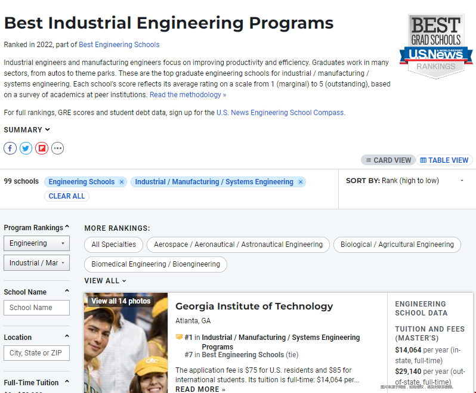Select Biological / Agricultural Engineering pill
Screen dimensions: 476x393
click(397, 245)
